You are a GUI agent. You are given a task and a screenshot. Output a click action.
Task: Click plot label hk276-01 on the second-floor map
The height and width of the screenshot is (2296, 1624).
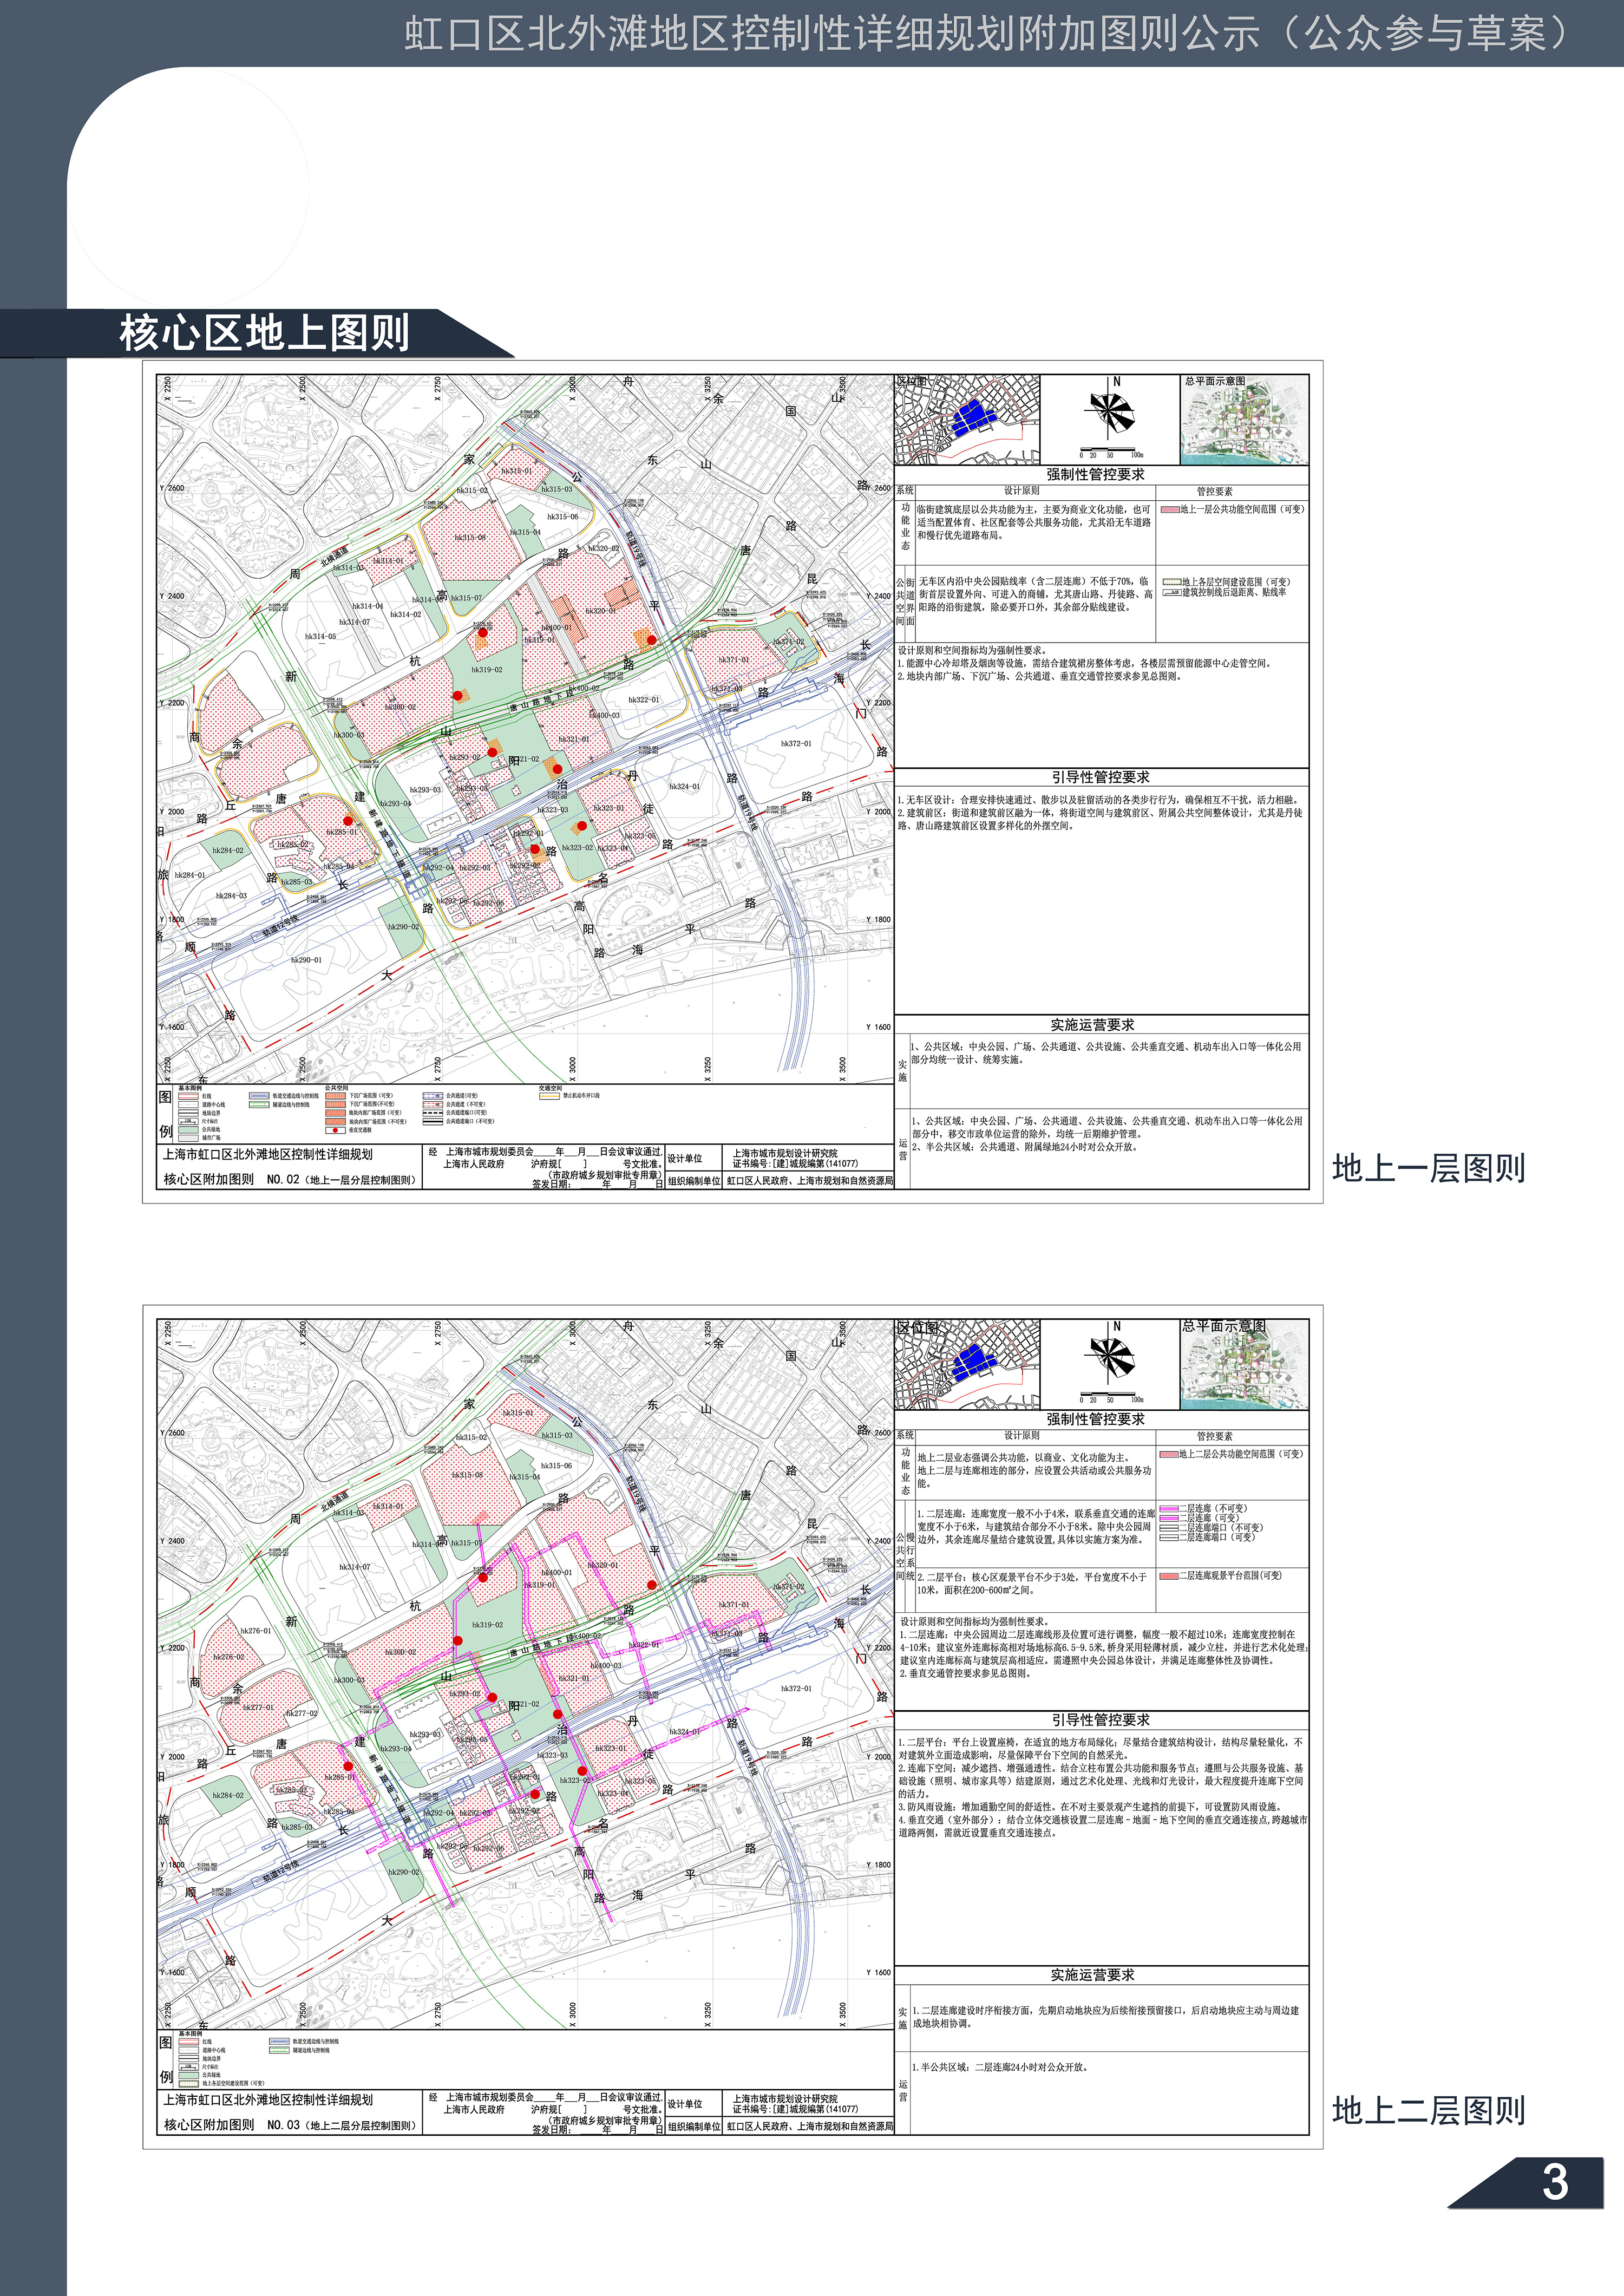click(x=256, y=1631)
